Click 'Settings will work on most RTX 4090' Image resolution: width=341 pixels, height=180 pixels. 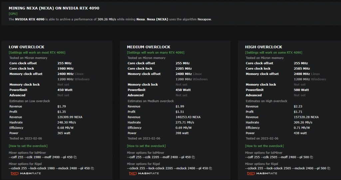coord(37,52)
